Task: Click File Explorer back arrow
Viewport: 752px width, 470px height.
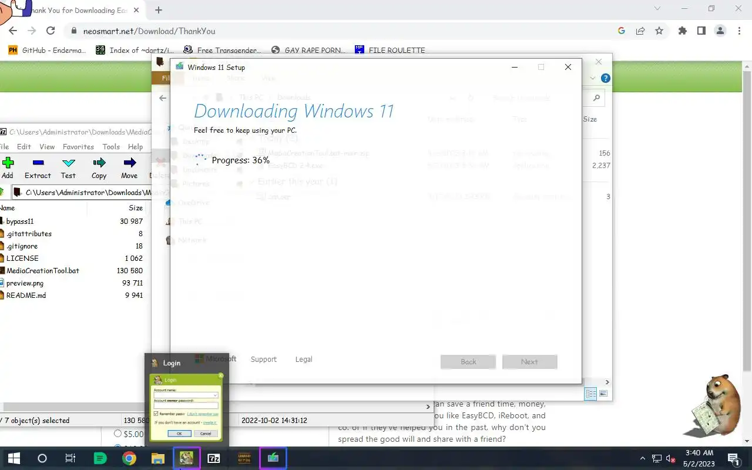Action: pos(163,98)
